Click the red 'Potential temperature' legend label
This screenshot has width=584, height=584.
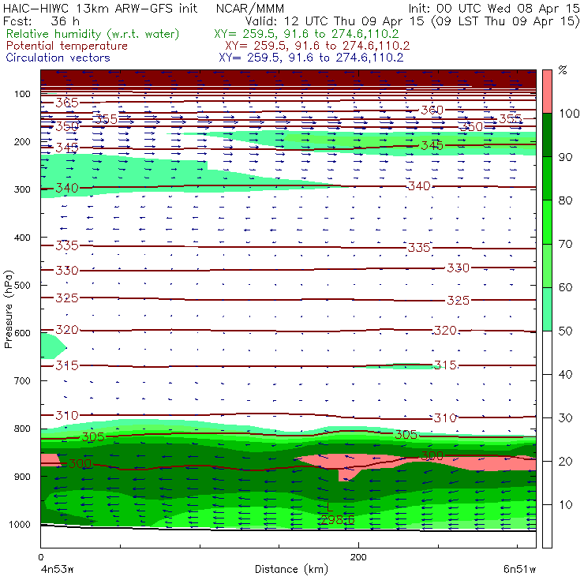66,46
